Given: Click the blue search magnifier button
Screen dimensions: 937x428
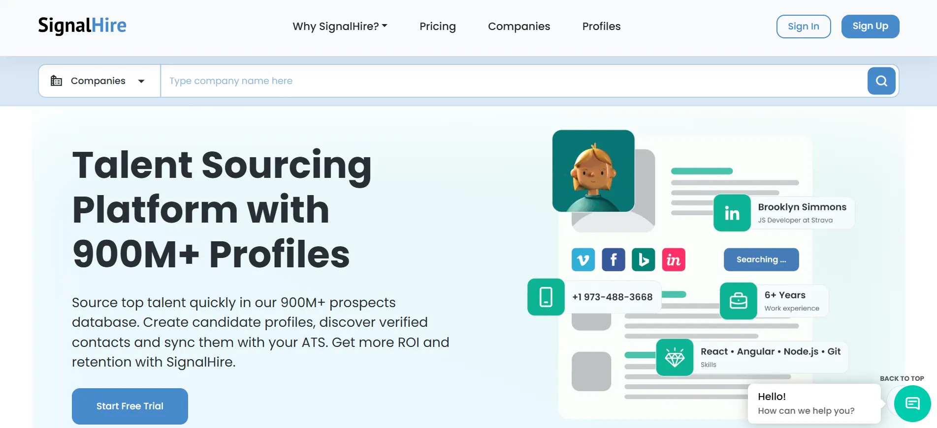Looking at the screenshot, I should pyautogui.click(x=881, y=81).
